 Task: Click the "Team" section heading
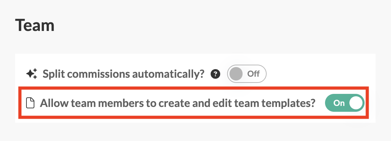point(35,25)
